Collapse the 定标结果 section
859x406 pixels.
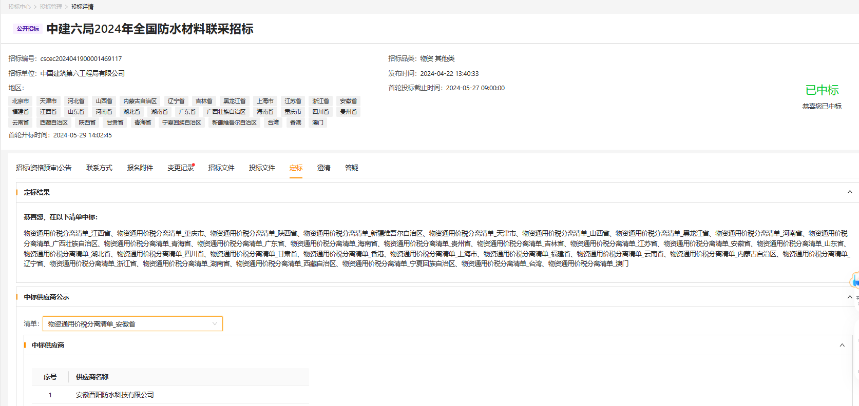pyautogui.click(x=850, y=192)
